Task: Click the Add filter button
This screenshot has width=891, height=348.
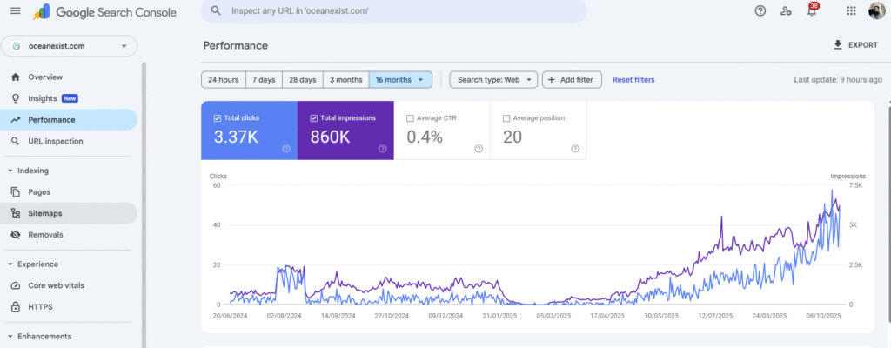Action: click(x=572, y=80)
